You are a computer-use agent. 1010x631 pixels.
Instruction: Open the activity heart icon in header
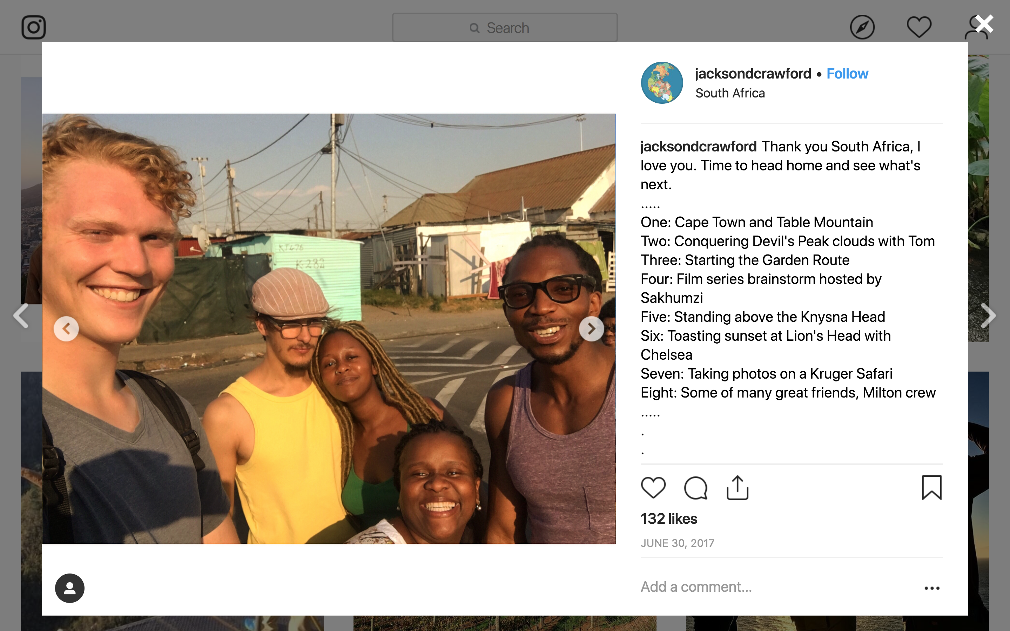tap(919, 27)
